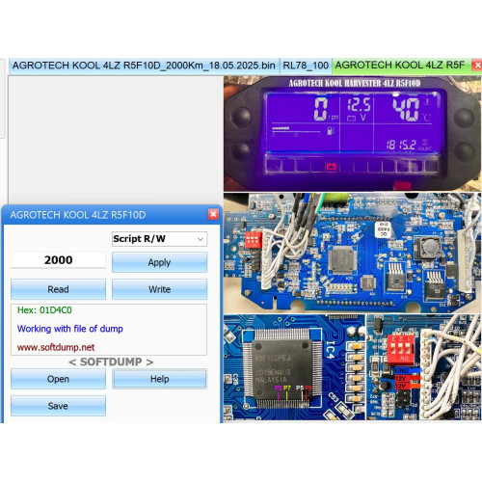The image size is (482, 482).
Task: Click the blue circuit board overview photo
Action: point(353,253)
